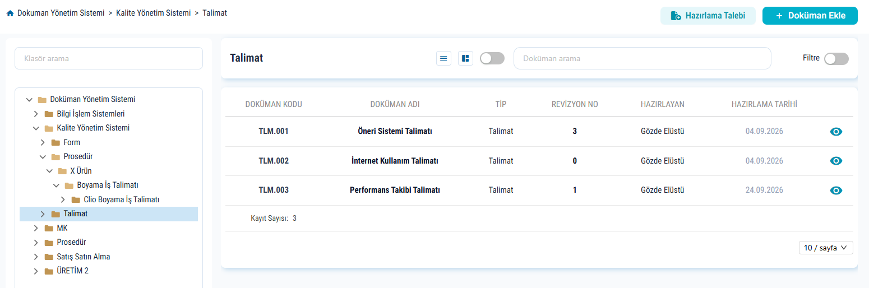Click the folder icon of MK
The height and width of the screenshot is (288, 869).
pos(49,228)
